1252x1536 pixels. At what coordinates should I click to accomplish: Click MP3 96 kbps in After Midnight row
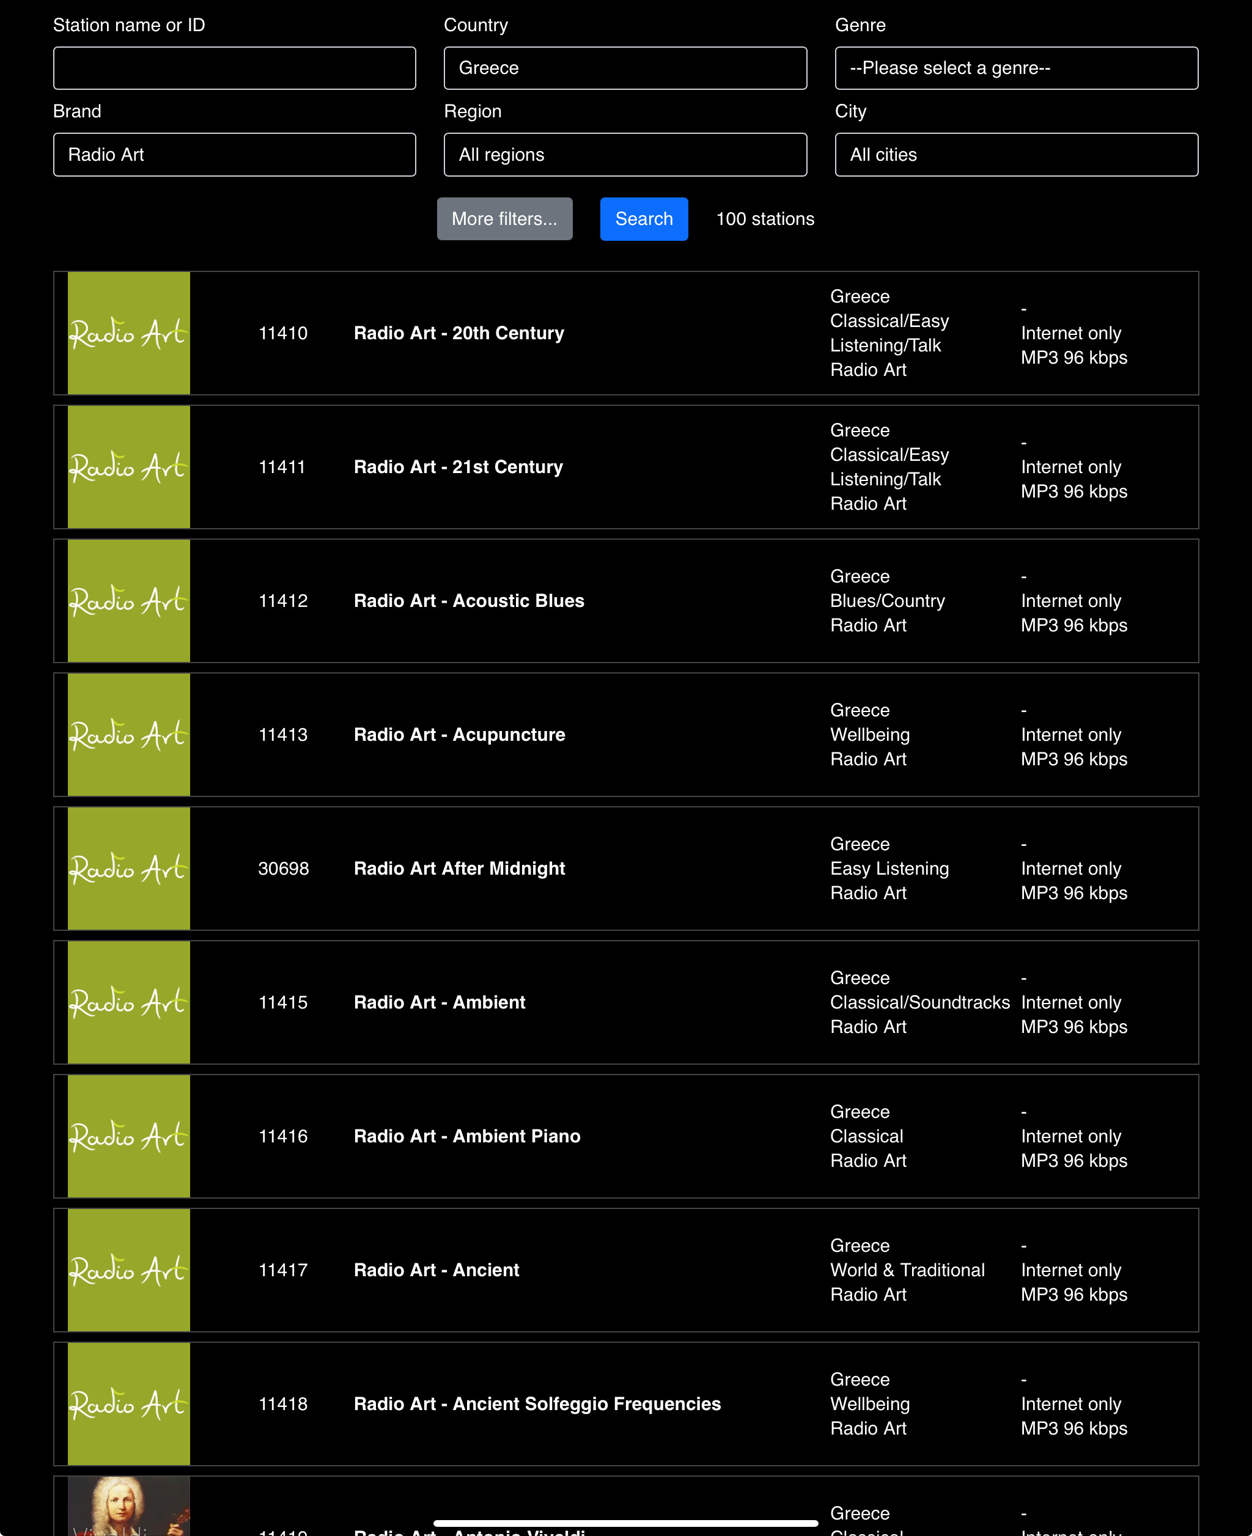pos(1074,893)
